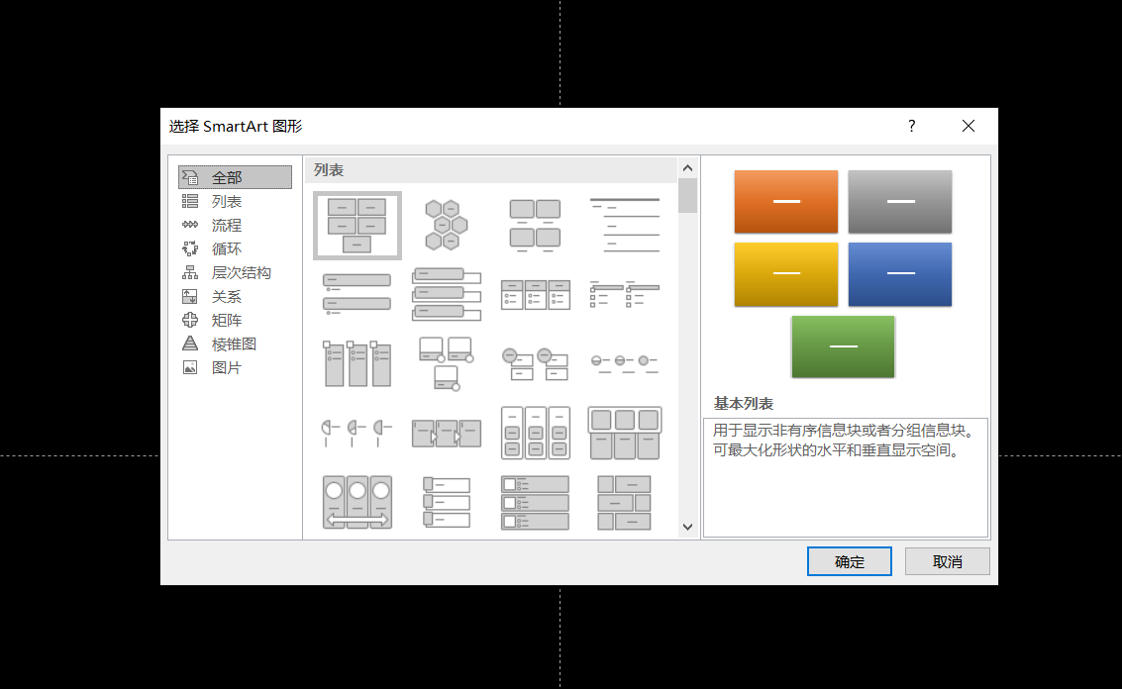Click the green block in the preview

point(843,346)
